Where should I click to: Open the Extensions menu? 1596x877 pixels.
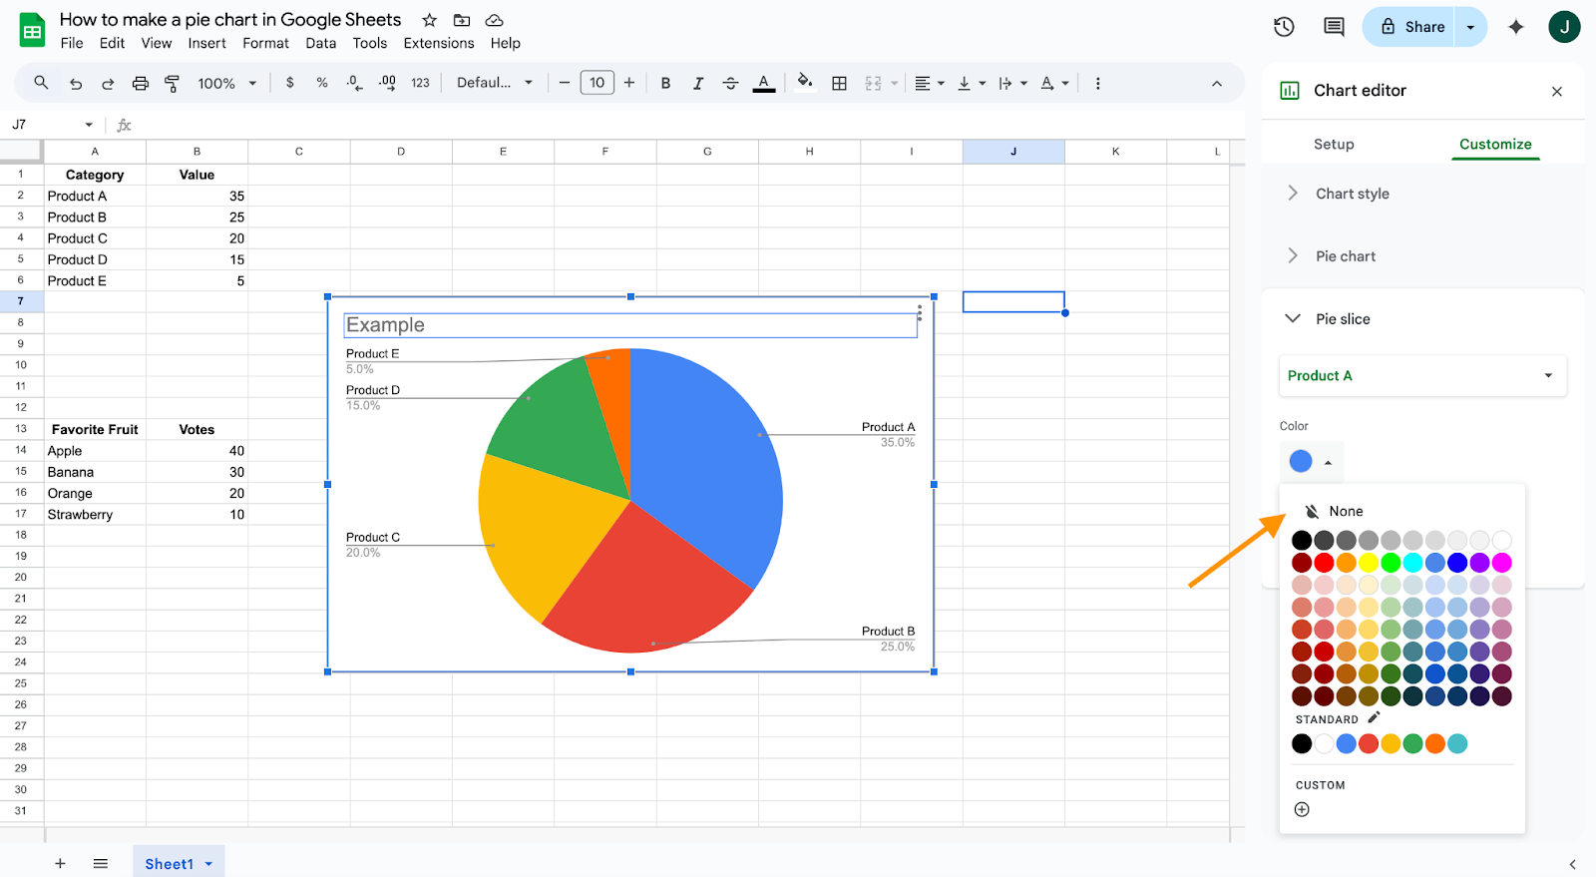439,44
